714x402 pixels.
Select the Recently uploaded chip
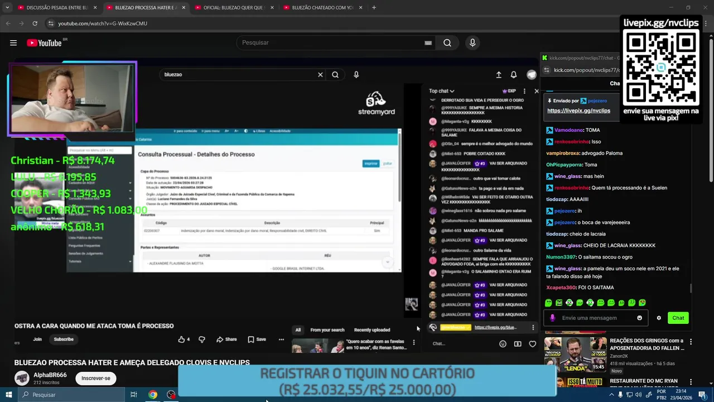372,330
